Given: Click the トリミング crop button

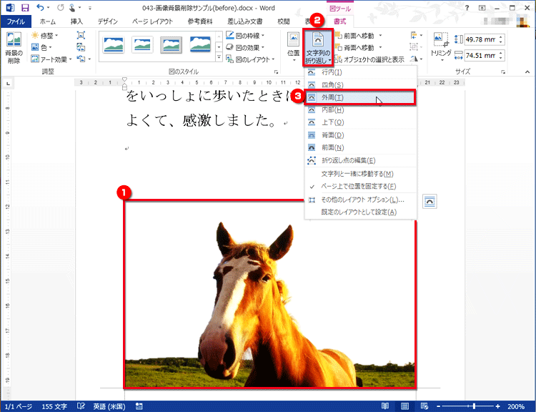Looking at the screenshot, I should pos(441,47).
